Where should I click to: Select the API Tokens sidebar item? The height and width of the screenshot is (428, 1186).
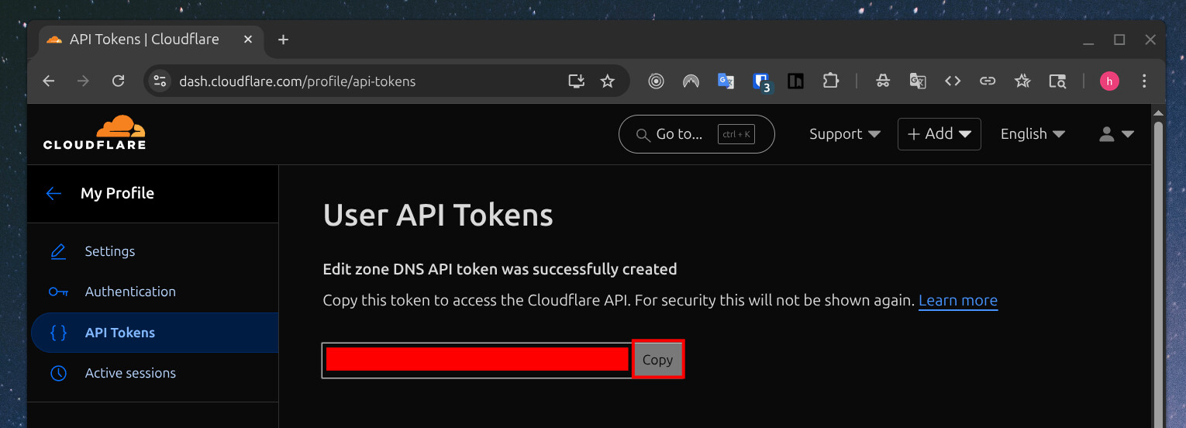154,333
